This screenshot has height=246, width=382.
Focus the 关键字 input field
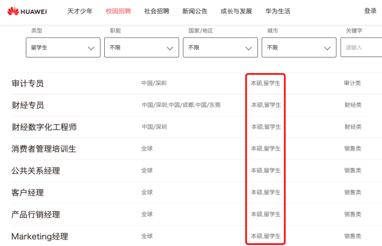361,47
